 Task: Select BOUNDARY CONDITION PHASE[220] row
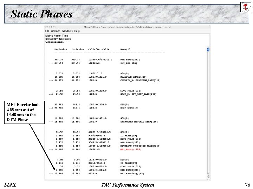click(x=140, y=146)
